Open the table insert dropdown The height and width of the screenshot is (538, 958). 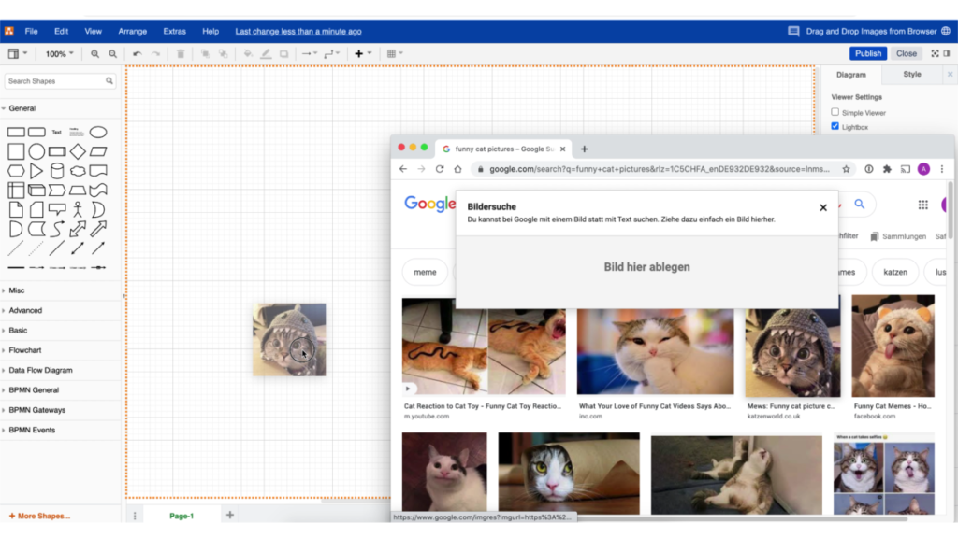[x=394, y=54]
